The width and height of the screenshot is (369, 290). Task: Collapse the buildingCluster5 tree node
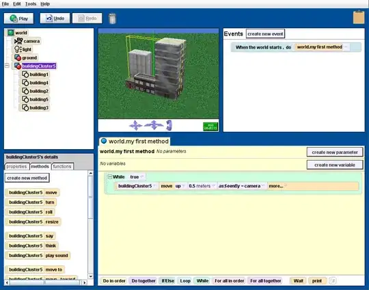pyautogui.click(x=7, y=66)
